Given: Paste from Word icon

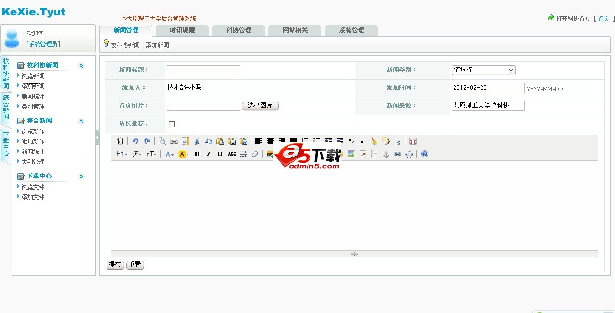Looking at the screenshot, I should click(243, 141).
